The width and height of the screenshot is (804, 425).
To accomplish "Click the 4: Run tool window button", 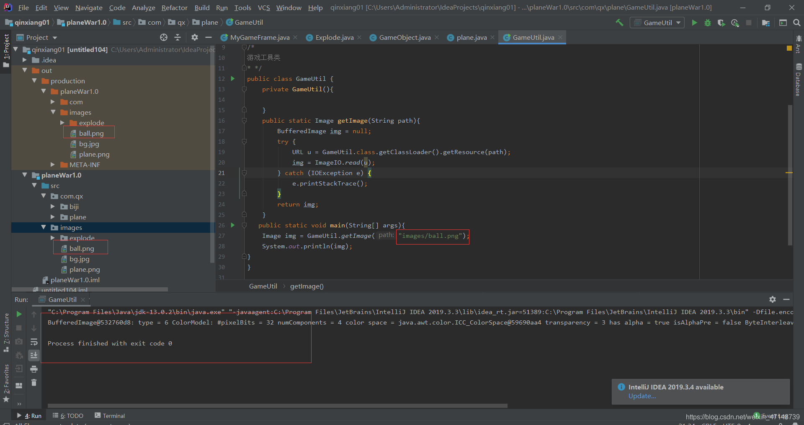I will tap(29, 416).
